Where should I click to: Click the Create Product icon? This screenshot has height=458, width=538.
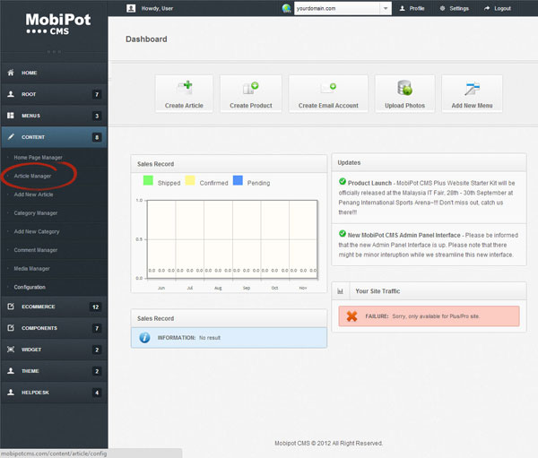250,88
